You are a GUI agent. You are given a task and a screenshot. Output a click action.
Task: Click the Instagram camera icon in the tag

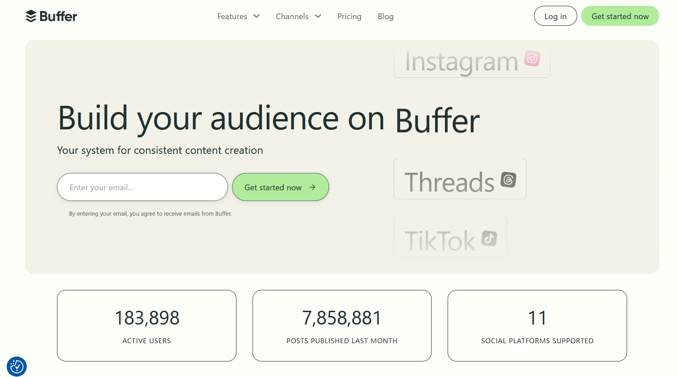point(531,58)
